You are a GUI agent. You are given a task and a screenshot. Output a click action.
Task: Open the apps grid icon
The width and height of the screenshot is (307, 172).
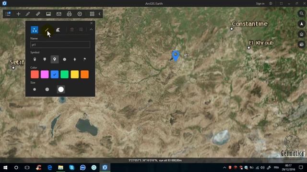tap(92, 14)
